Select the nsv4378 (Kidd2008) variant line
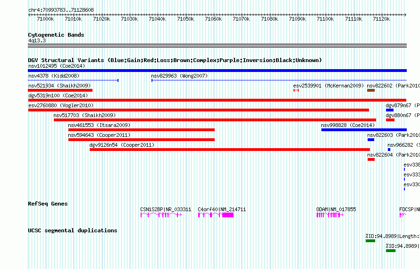 tap(73, 80)
